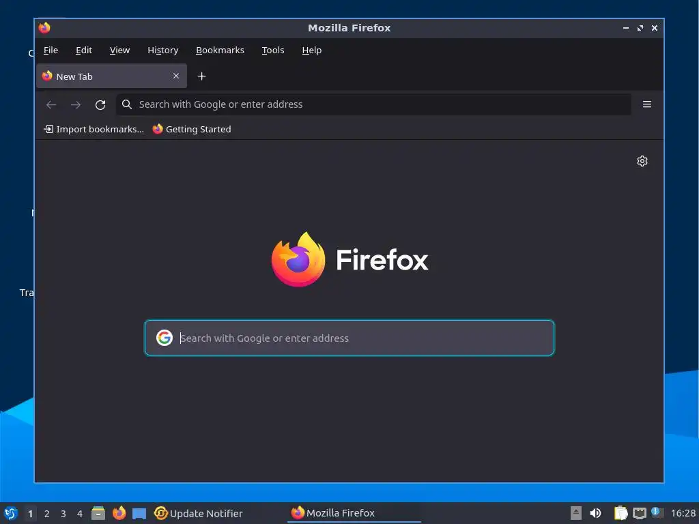Reload the current page
The width and height of the screenshot is (699, 524).
(100, 104)
